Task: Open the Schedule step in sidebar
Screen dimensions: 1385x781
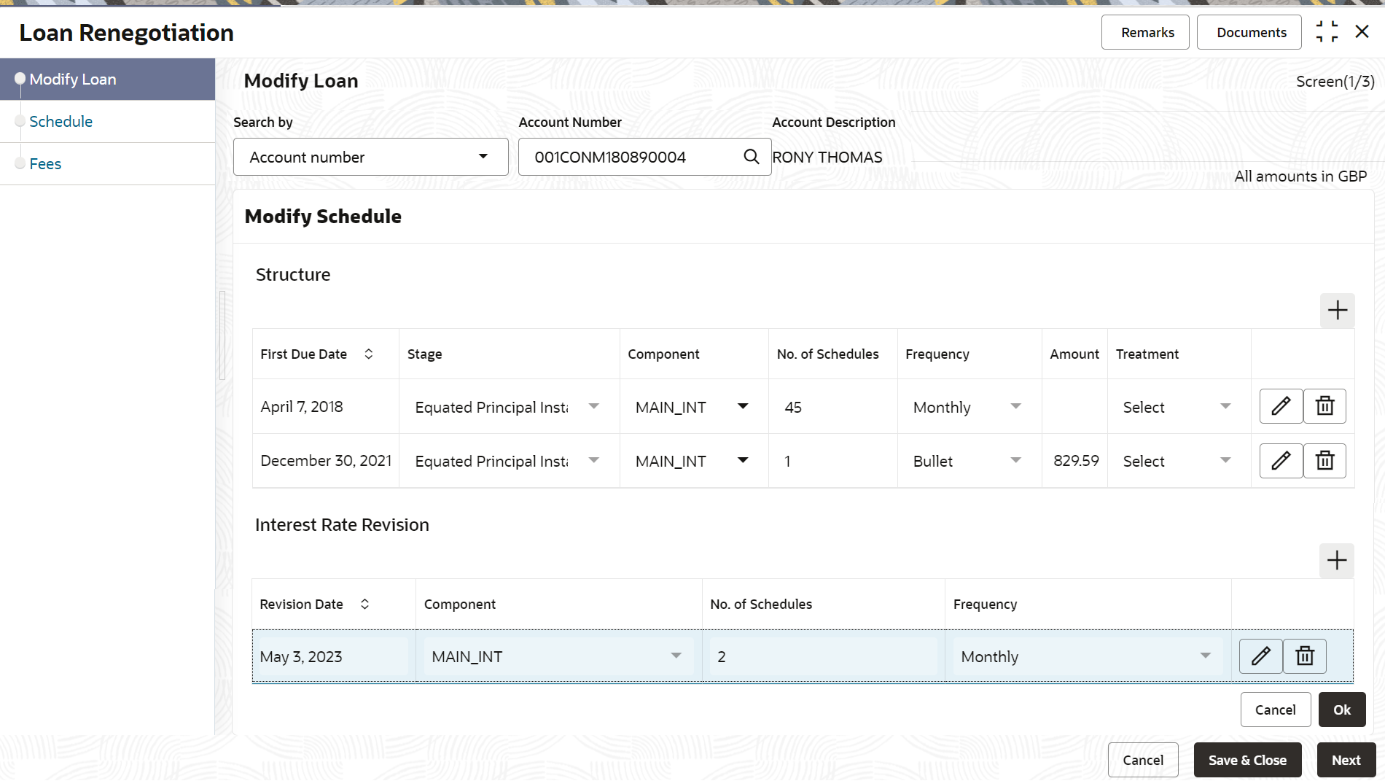Action: click(x=61, y=122)
